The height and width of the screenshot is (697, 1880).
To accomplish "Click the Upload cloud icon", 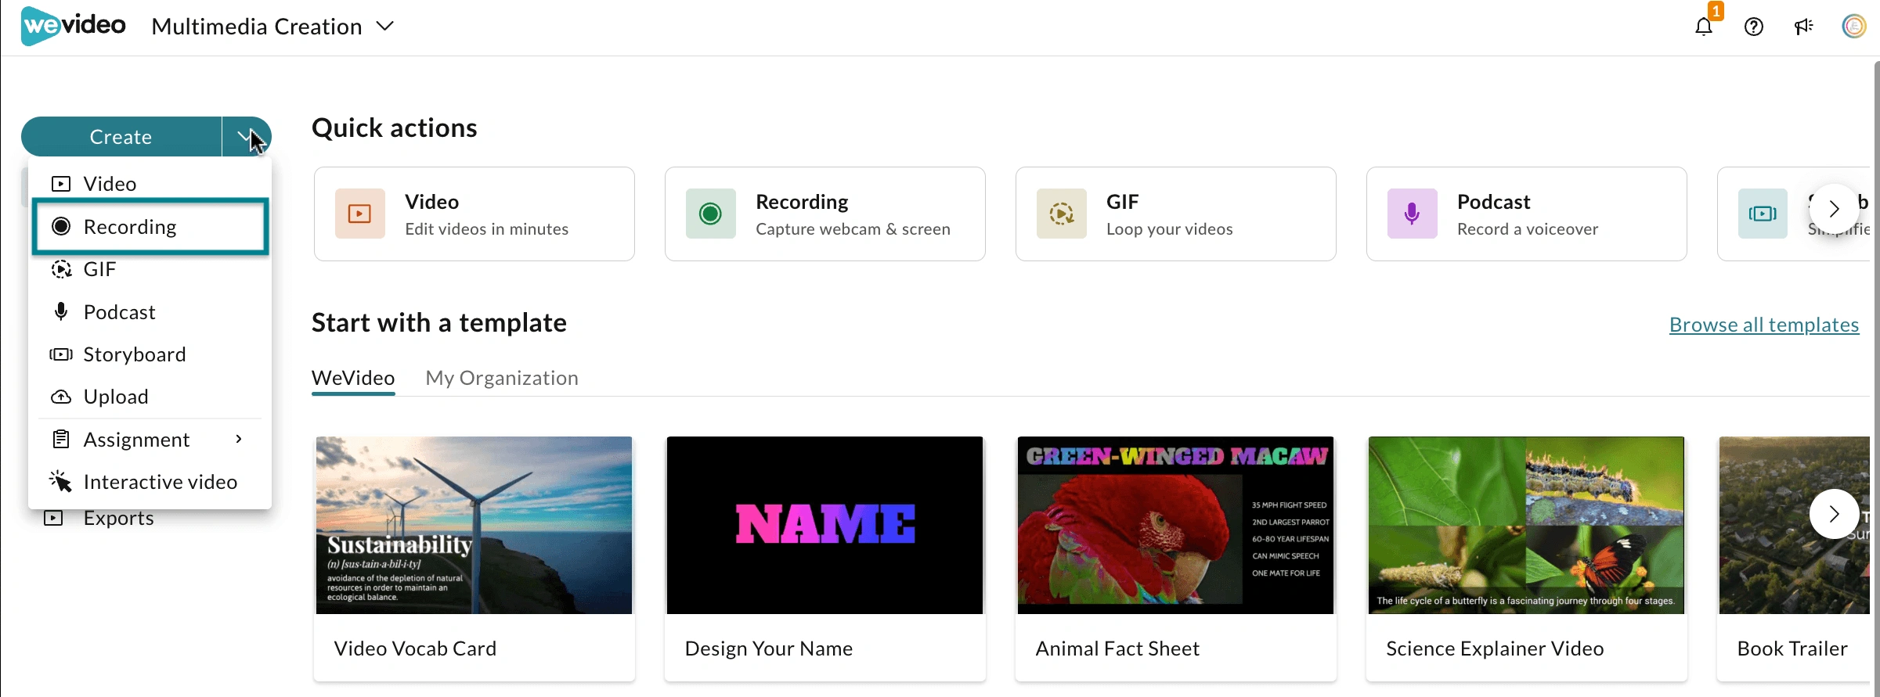I will click(x=61, y=397).
